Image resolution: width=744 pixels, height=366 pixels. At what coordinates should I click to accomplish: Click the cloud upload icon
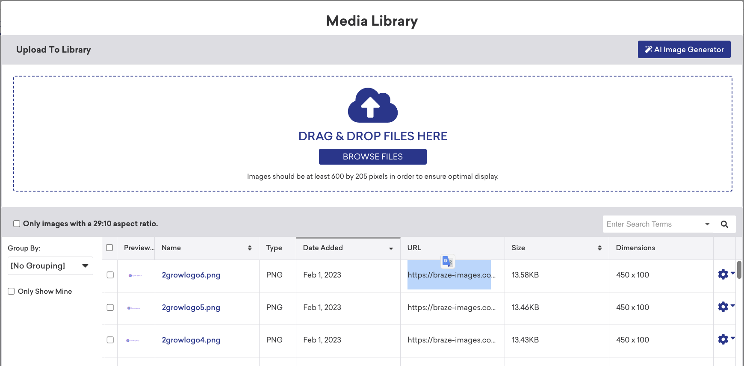click(372, 105)
